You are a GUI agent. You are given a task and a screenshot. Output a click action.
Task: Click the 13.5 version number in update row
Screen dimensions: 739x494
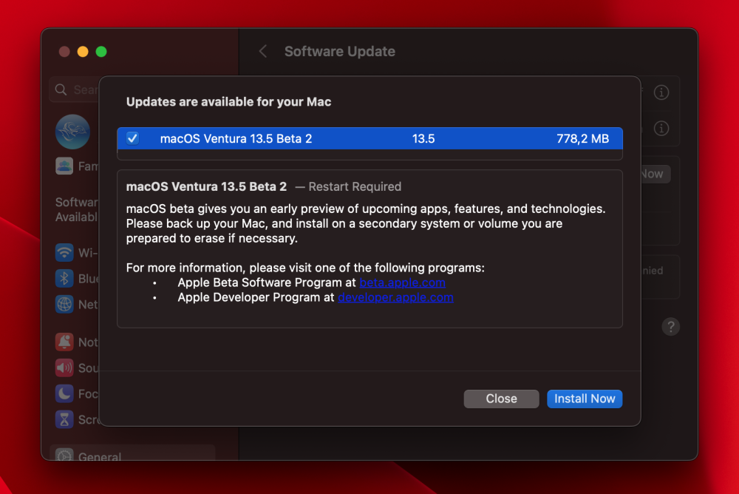tap(423, 138)
